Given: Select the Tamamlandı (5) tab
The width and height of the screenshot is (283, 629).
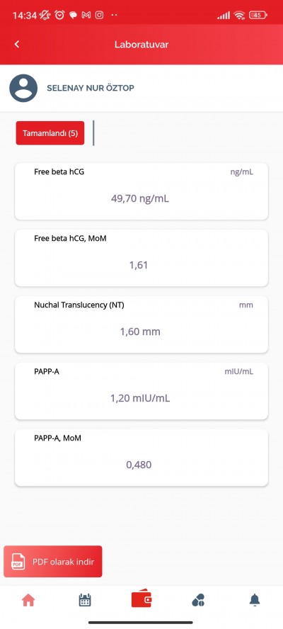Looking at the screenshot, I should [50, 133].
